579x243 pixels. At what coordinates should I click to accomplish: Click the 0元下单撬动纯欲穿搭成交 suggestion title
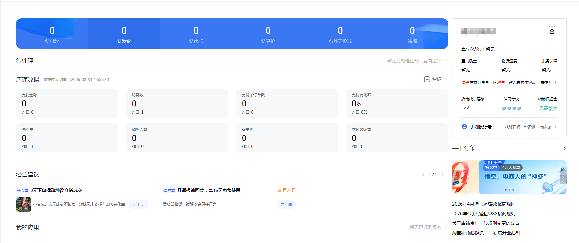(56, 190)
